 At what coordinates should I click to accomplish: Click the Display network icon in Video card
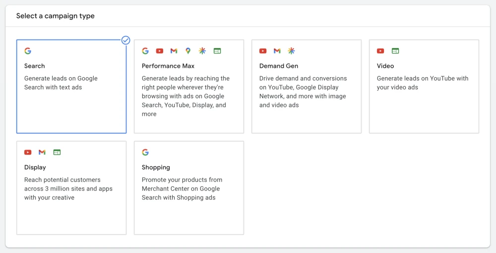pos(395,51)
